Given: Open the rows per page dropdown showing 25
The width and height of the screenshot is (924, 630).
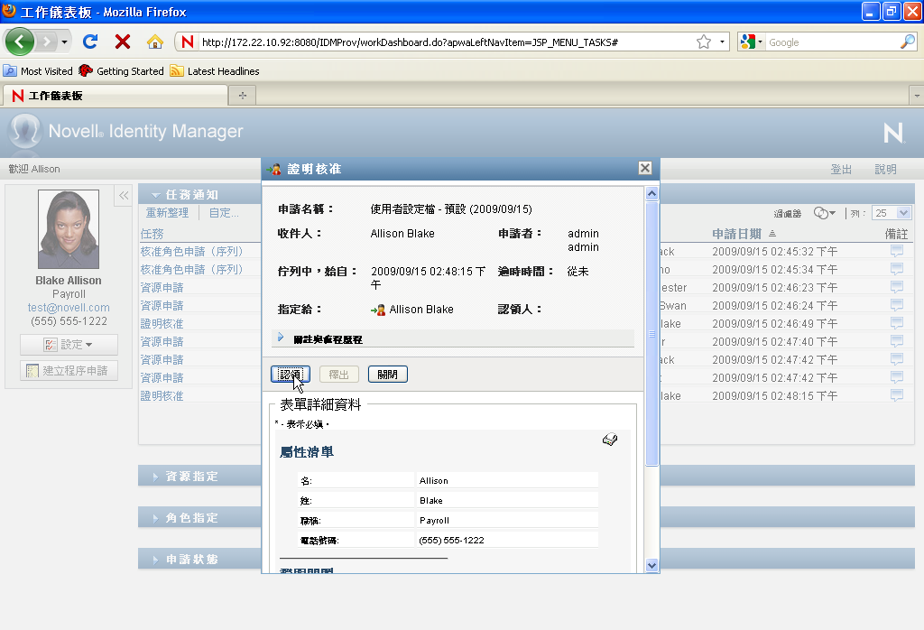Looking at the screenshot, I should [892, 213].
